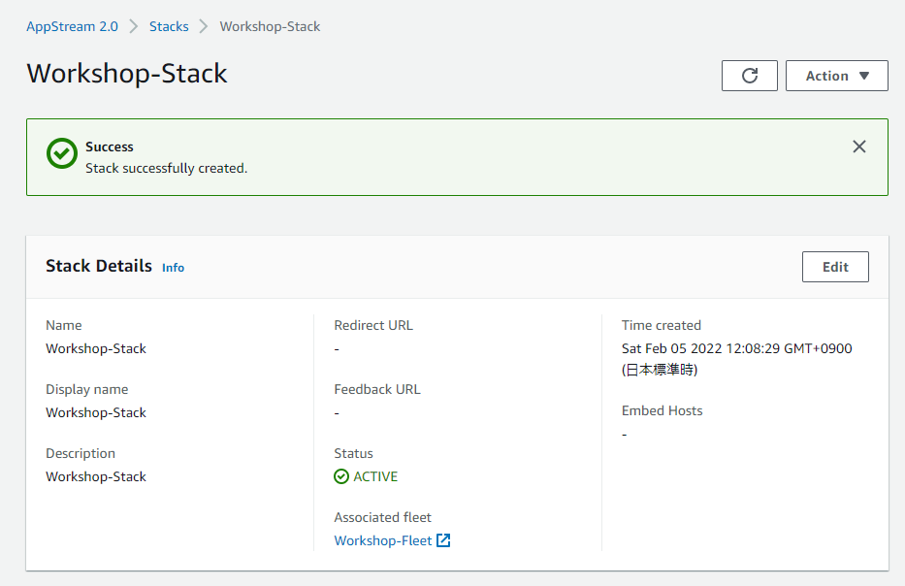This screenshot has height=586, width=905.
Task: Click the Workshop-Stack breadcrumb item
Action: (270, 26)
